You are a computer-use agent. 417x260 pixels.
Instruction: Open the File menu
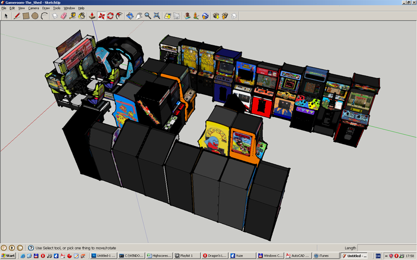tap(4, 8)
